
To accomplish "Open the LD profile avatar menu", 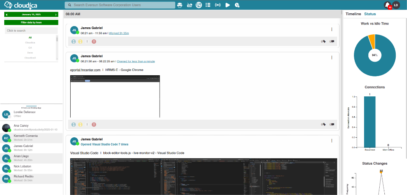I will (x=396, y=5).
